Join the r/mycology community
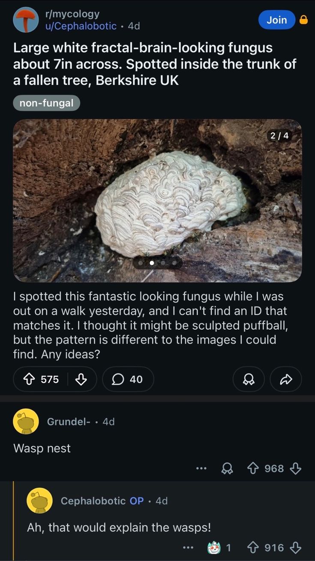 (277, 20)
